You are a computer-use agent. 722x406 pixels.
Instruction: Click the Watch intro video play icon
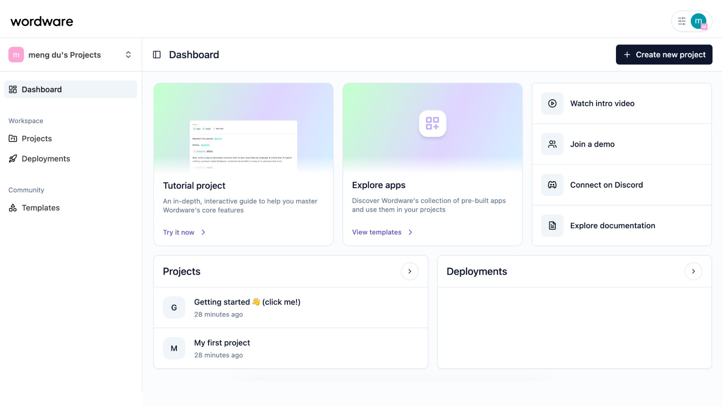click(x=552, y=103)
